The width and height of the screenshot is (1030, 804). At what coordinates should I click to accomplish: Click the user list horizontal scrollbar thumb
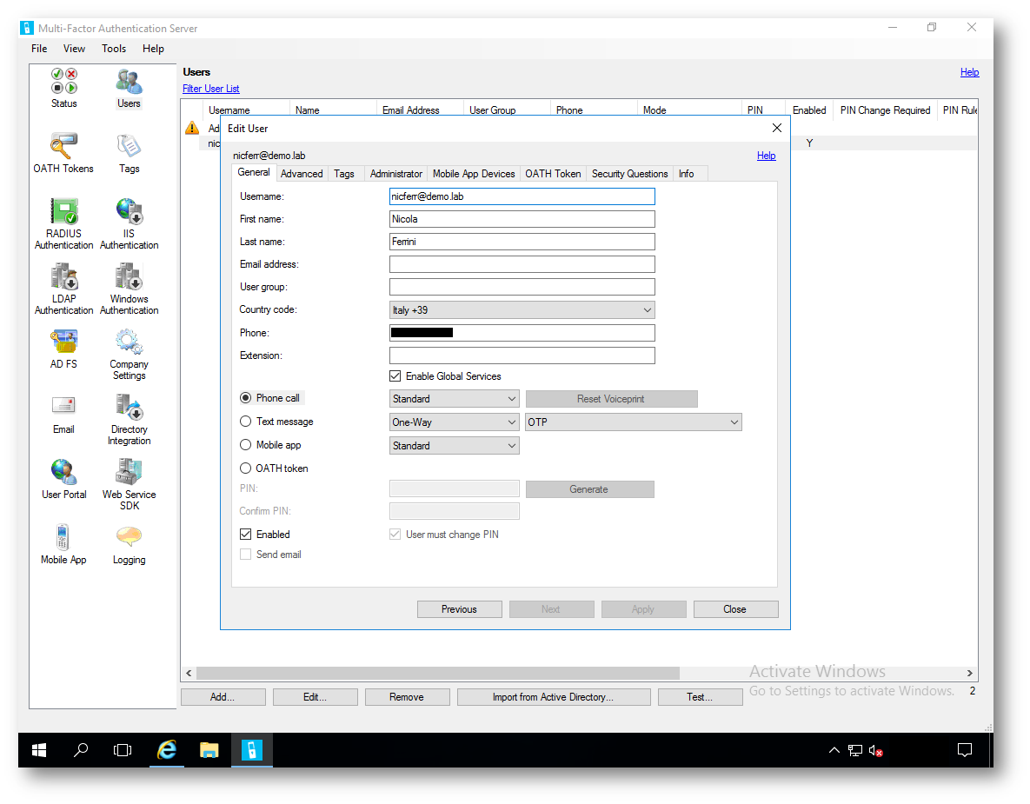438,674
